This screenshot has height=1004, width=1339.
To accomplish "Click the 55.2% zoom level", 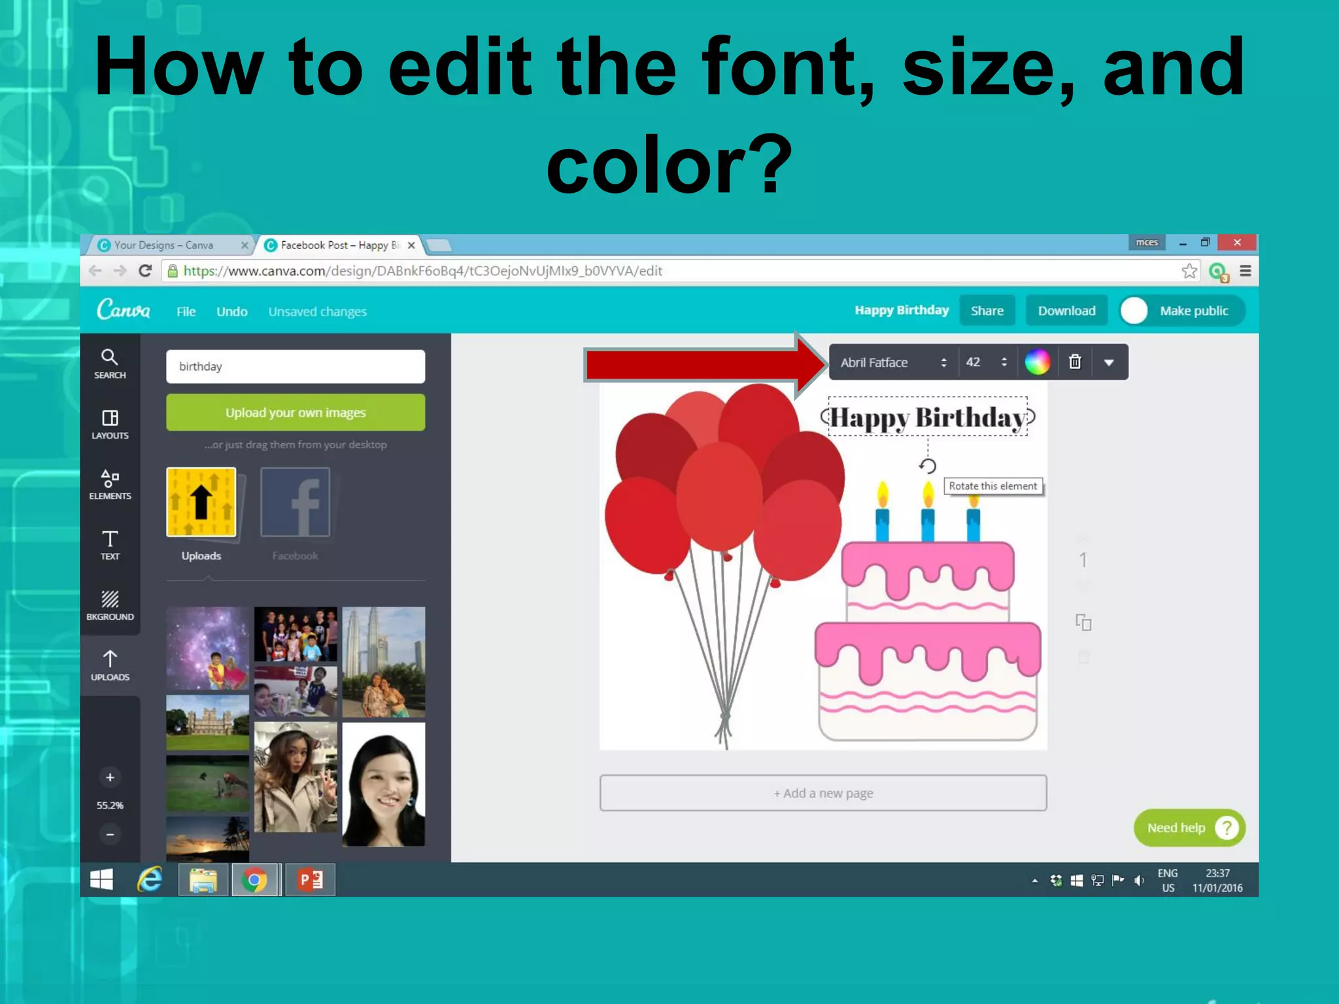I will pyautogui.click(x=110, y=805).
